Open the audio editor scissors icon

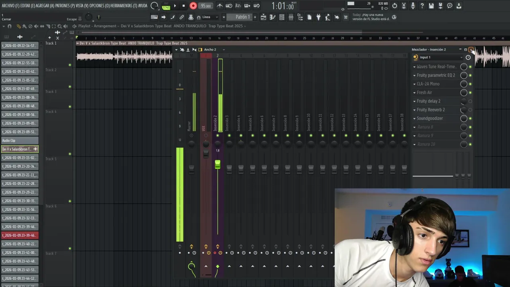(404, 6)
